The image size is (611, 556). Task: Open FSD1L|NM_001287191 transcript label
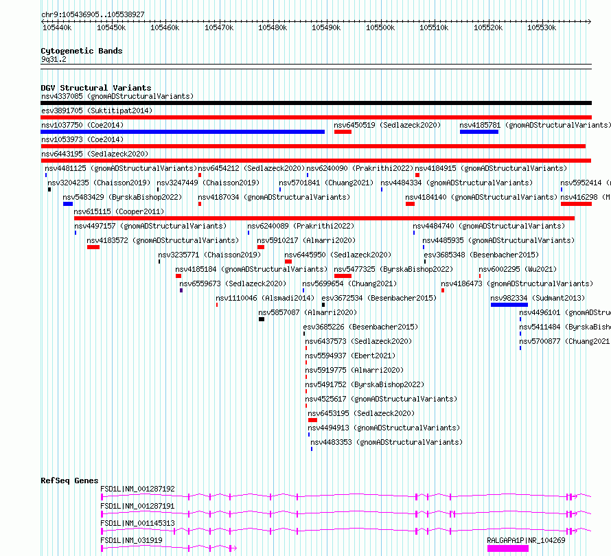(x=137, y=506)
